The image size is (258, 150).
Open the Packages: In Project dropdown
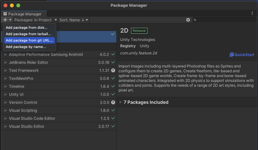pyautogui.click(x=35, y=20)
